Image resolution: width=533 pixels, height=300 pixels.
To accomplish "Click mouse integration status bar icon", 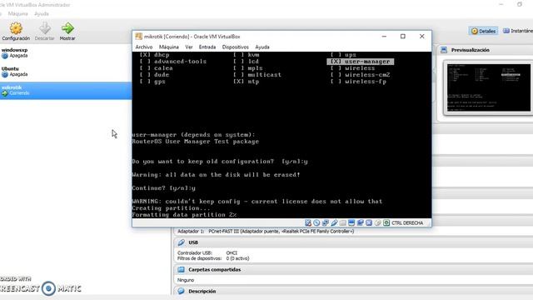I will coord(377,222).
